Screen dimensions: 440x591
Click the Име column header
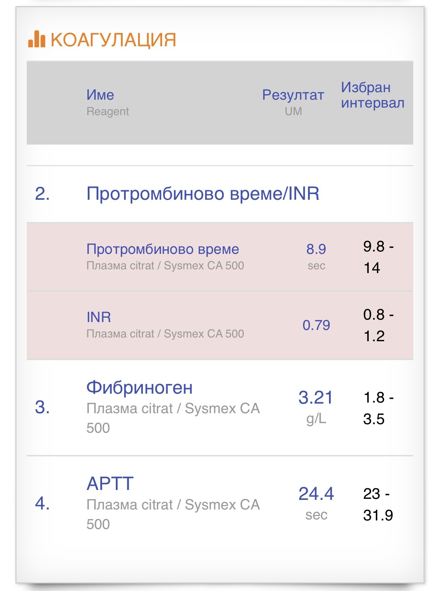(x=100, y=95)
